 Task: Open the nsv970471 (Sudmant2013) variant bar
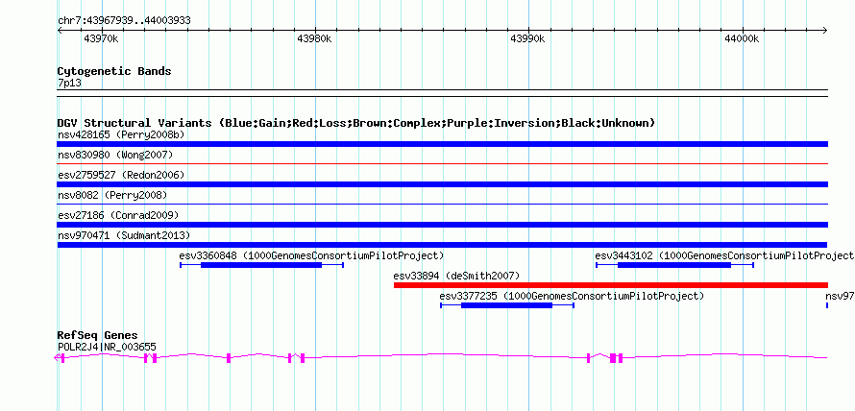(442, 245)
